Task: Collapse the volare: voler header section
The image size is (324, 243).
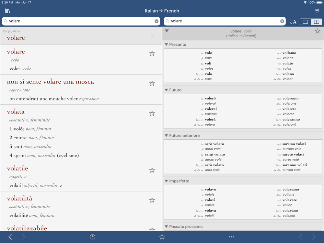Action: [x=167, y=31]
